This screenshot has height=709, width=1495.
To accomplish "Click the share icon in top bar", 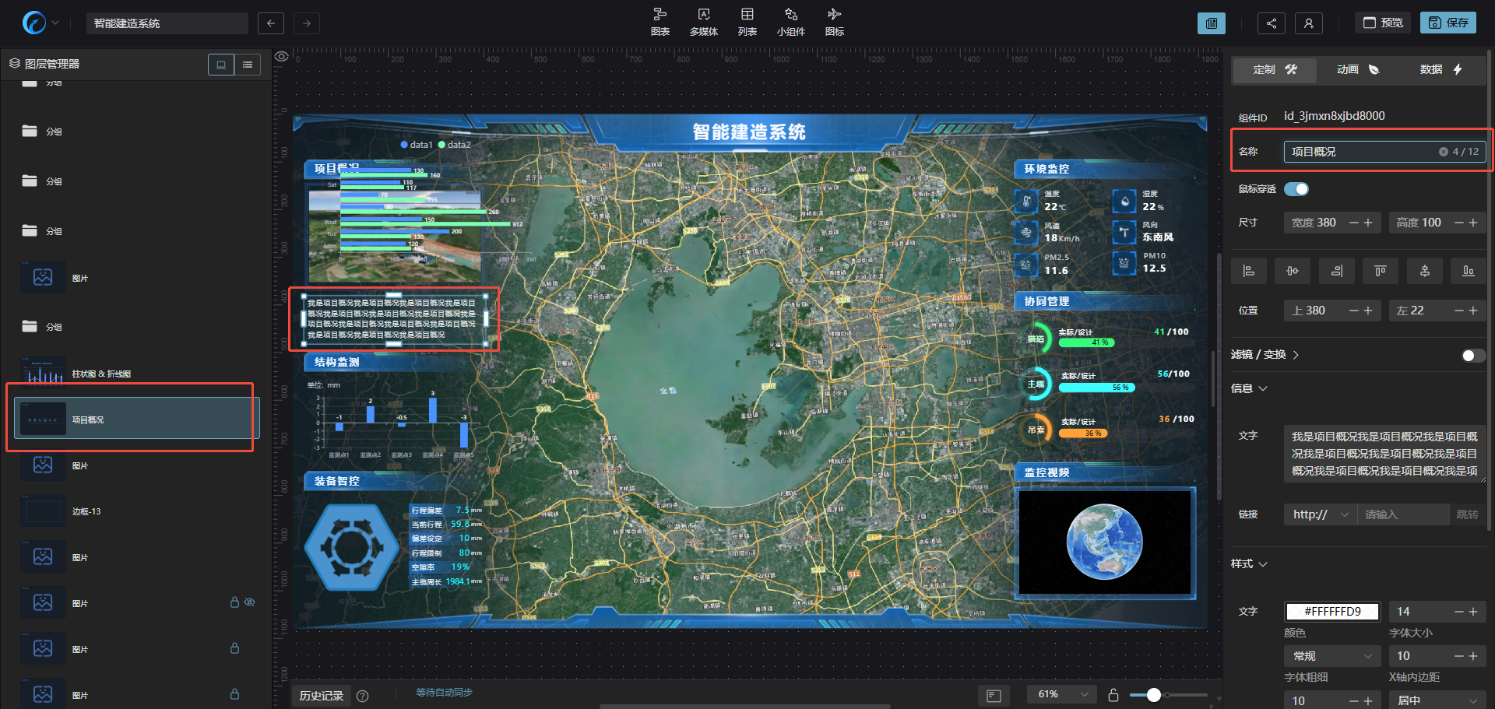I will 1271,23.
